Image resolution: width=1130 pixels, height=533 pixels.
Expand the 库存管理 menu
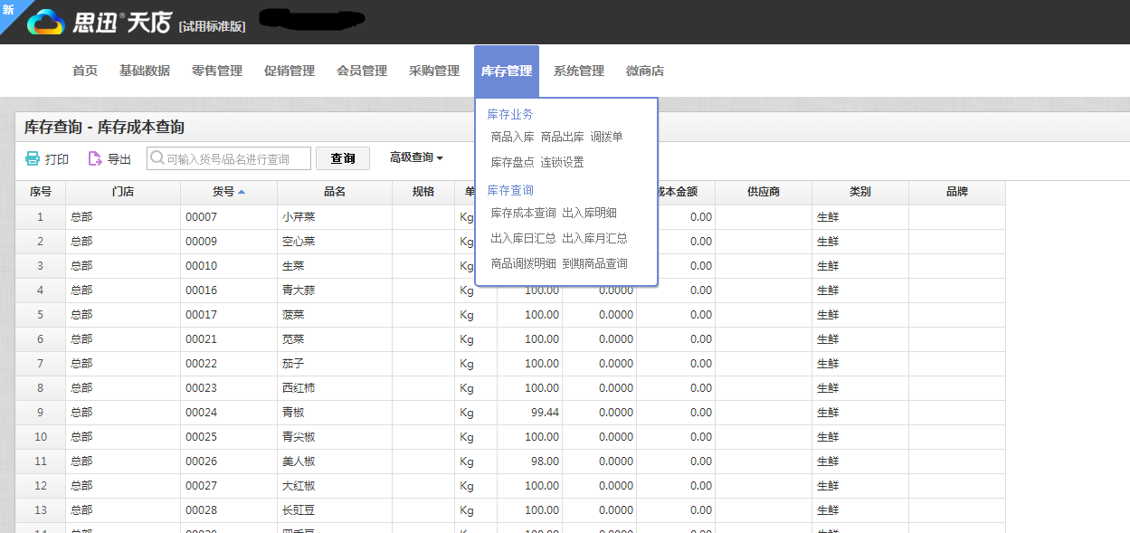tap(506, 70)
